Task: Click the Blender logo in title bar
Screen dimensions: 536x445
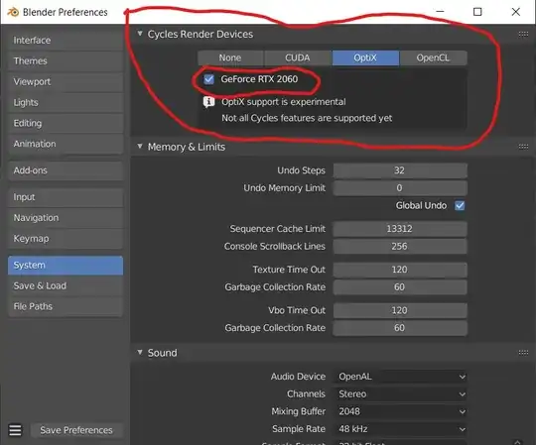Action: coord(13,12)
